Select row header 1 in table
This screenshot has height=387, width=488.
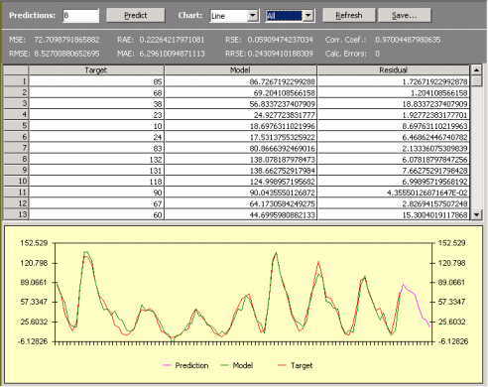pos(16,81)
